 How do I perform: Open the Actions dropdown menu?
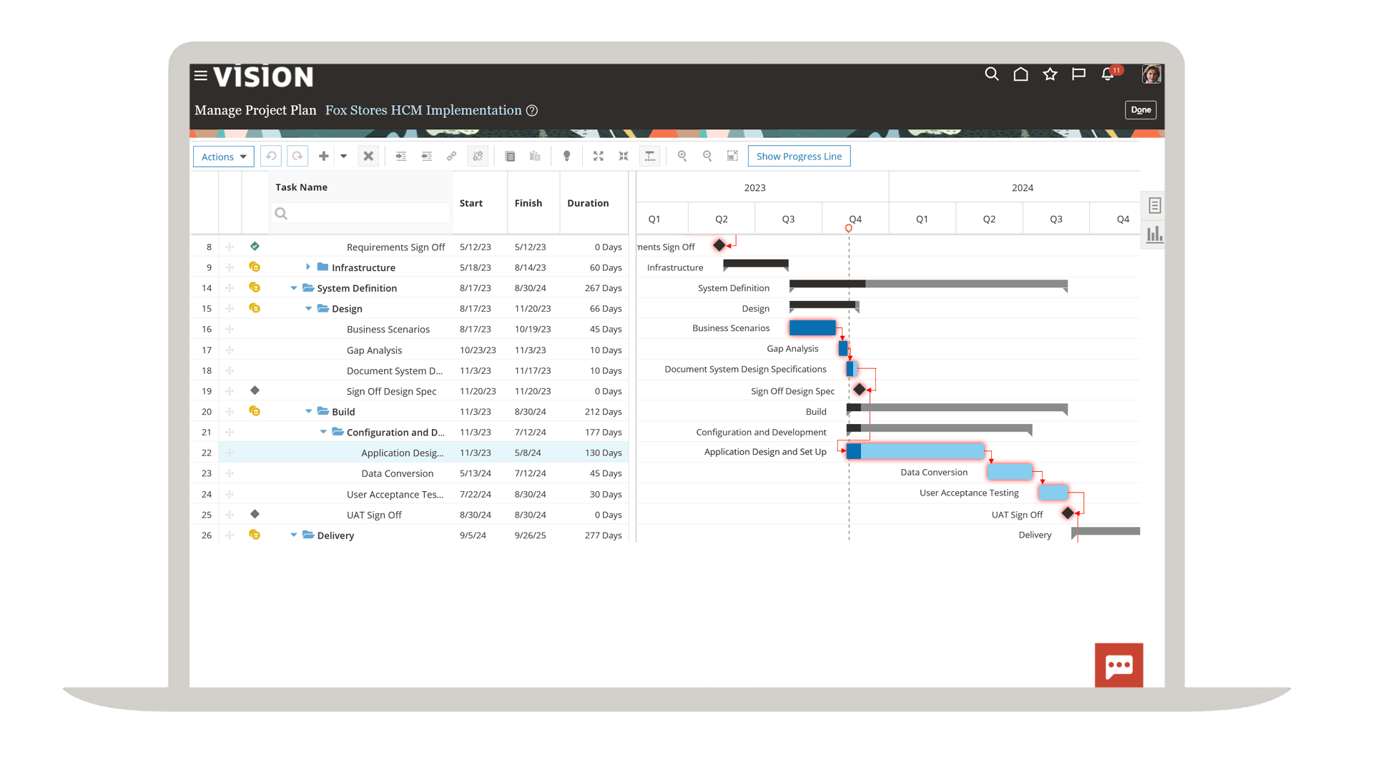click(223, 157)
